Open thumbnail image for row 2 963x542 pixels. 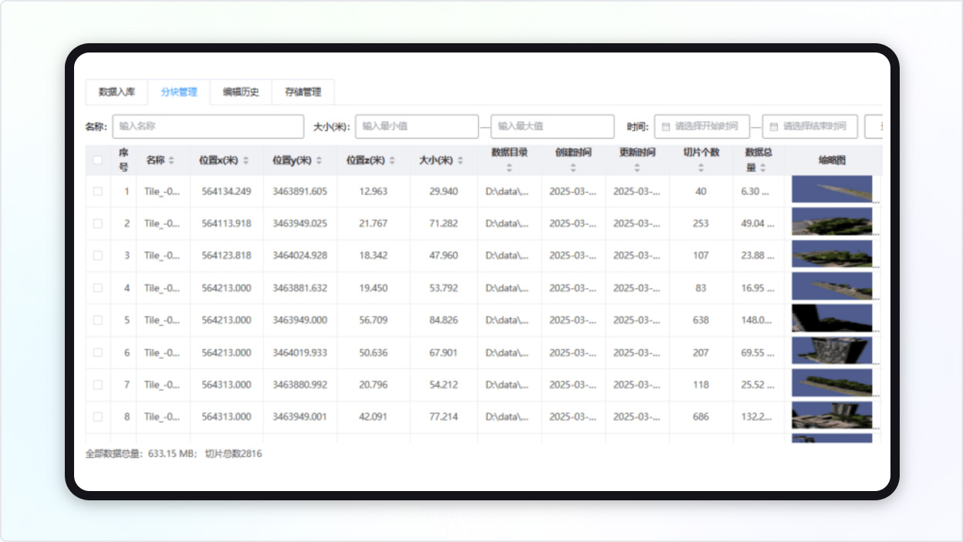(832, 222)
